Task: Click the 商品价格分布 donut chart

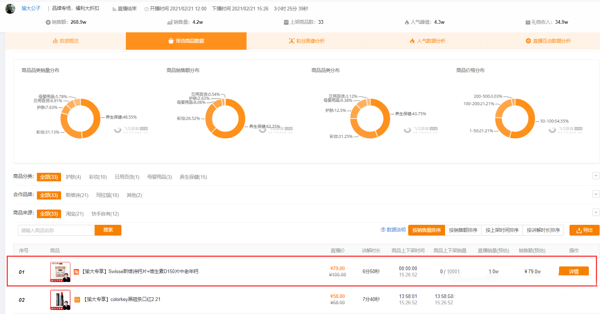Action: tap(515, 118)
